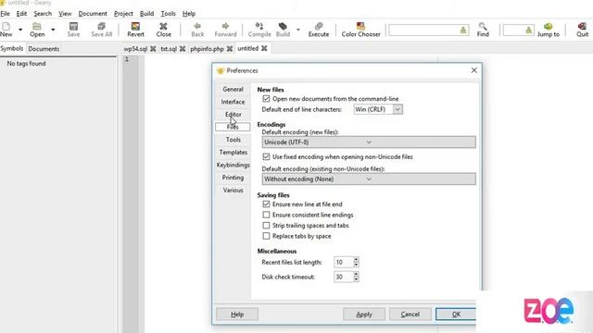This screenshot has height=333, width=593.
Task: Select the Various preferences tab
Action: coord(233,190)
